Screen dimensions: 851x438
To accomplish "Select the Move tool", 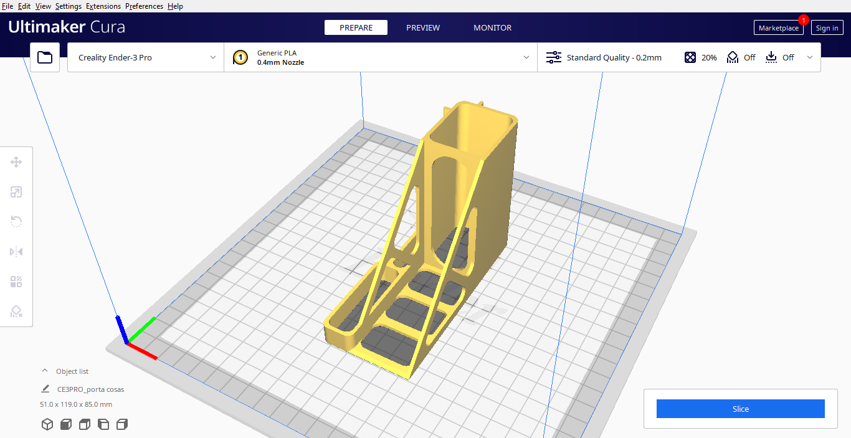I will [x=16, y=162].
